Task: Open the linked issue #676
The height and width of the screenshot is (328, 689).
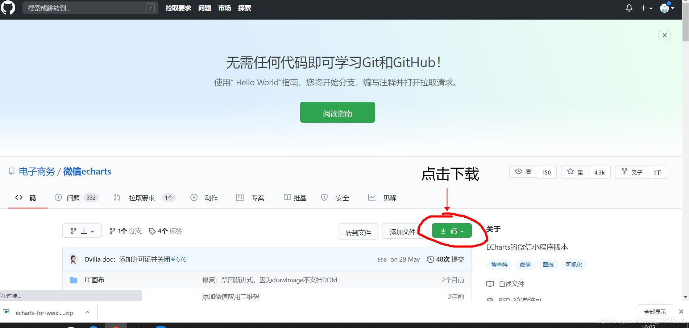Action: click(179, 259)
